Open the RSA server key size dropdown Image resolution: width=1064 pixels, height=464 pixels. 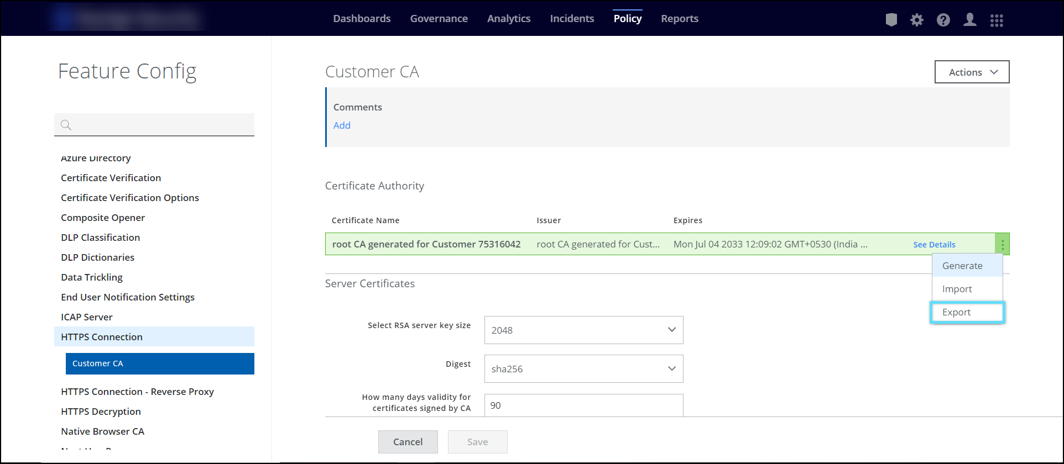coord(583,330)
